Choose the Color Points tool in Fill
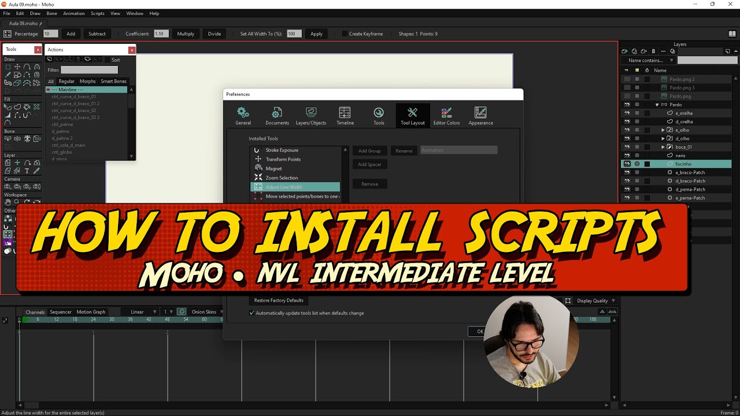Viewport: 740px width, 416px height. click(x=8, y=122)
